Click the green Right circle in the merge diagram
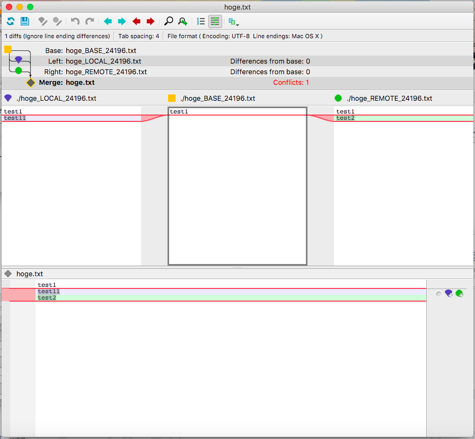475x439 pixels. pyautogui.click(x=19, y=71)
